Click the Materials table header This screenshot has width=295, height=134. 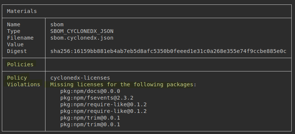point(22,11)
